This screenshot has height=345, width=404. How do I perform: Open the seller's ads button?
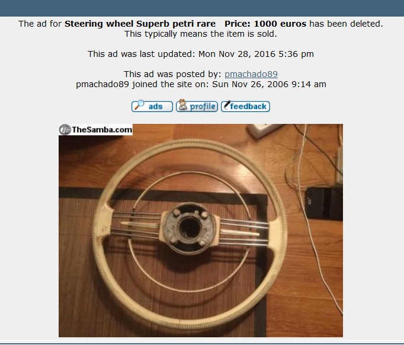pyautogui.click(x=152, y=106)
